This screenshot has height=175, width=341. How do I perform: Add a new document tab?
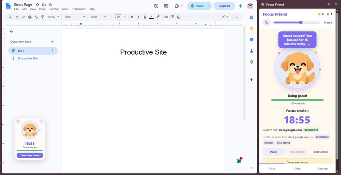click(52, 42)
